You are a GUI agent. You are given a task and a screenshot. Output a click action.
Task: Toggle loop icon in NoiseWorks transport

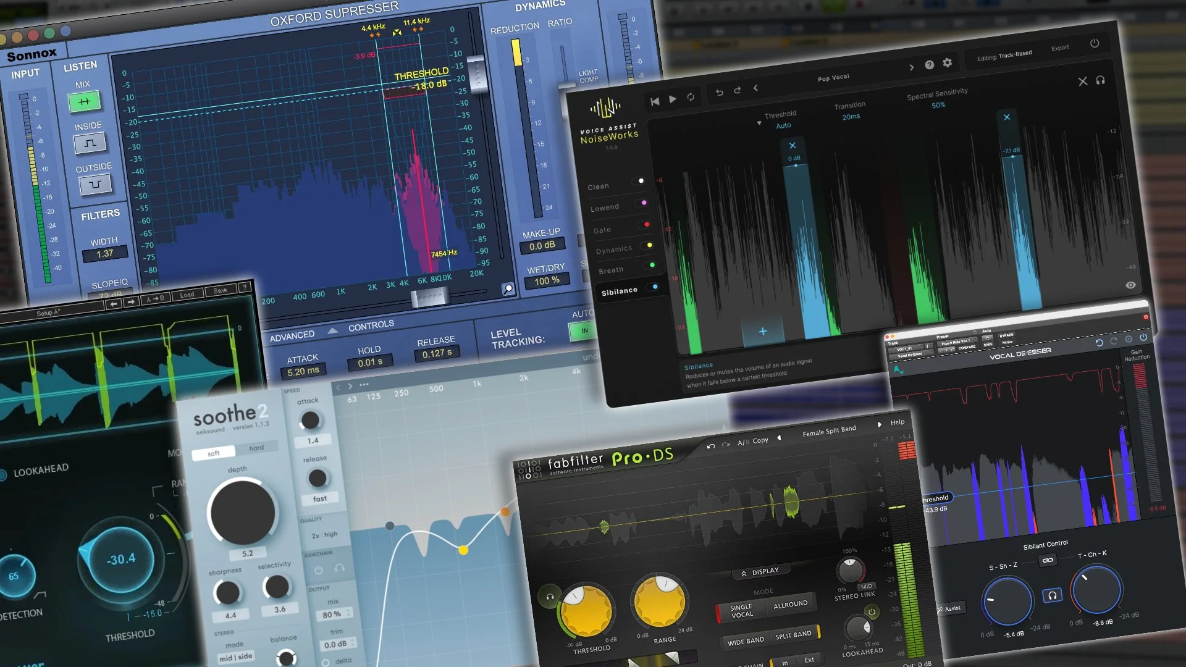pyautogui.click(x=691, y=97)
